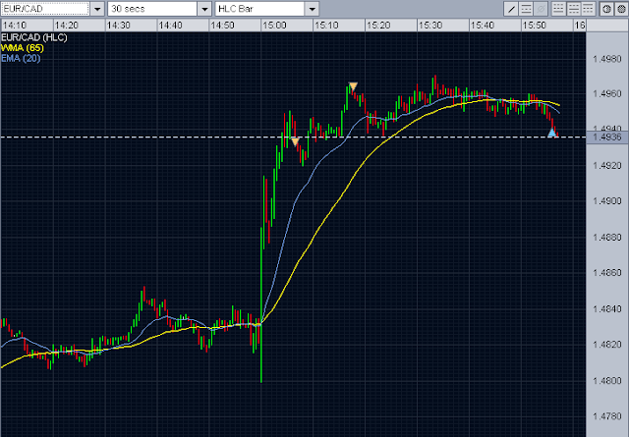This screenshot has height=437, width=629.
Task: Open the 30 secs interval dropdown arrow
Action: pos(204,9)
